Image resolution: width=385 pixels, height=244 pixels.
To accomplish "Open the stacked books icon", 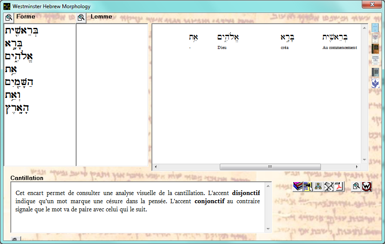I will pos(298,186).
